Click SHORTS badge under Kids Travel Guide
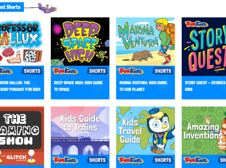 [163, 160]
